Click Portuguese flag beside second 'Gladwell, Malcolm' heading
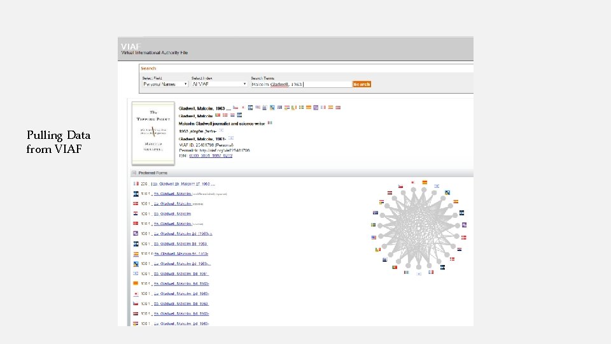 (x=218, y=115)
